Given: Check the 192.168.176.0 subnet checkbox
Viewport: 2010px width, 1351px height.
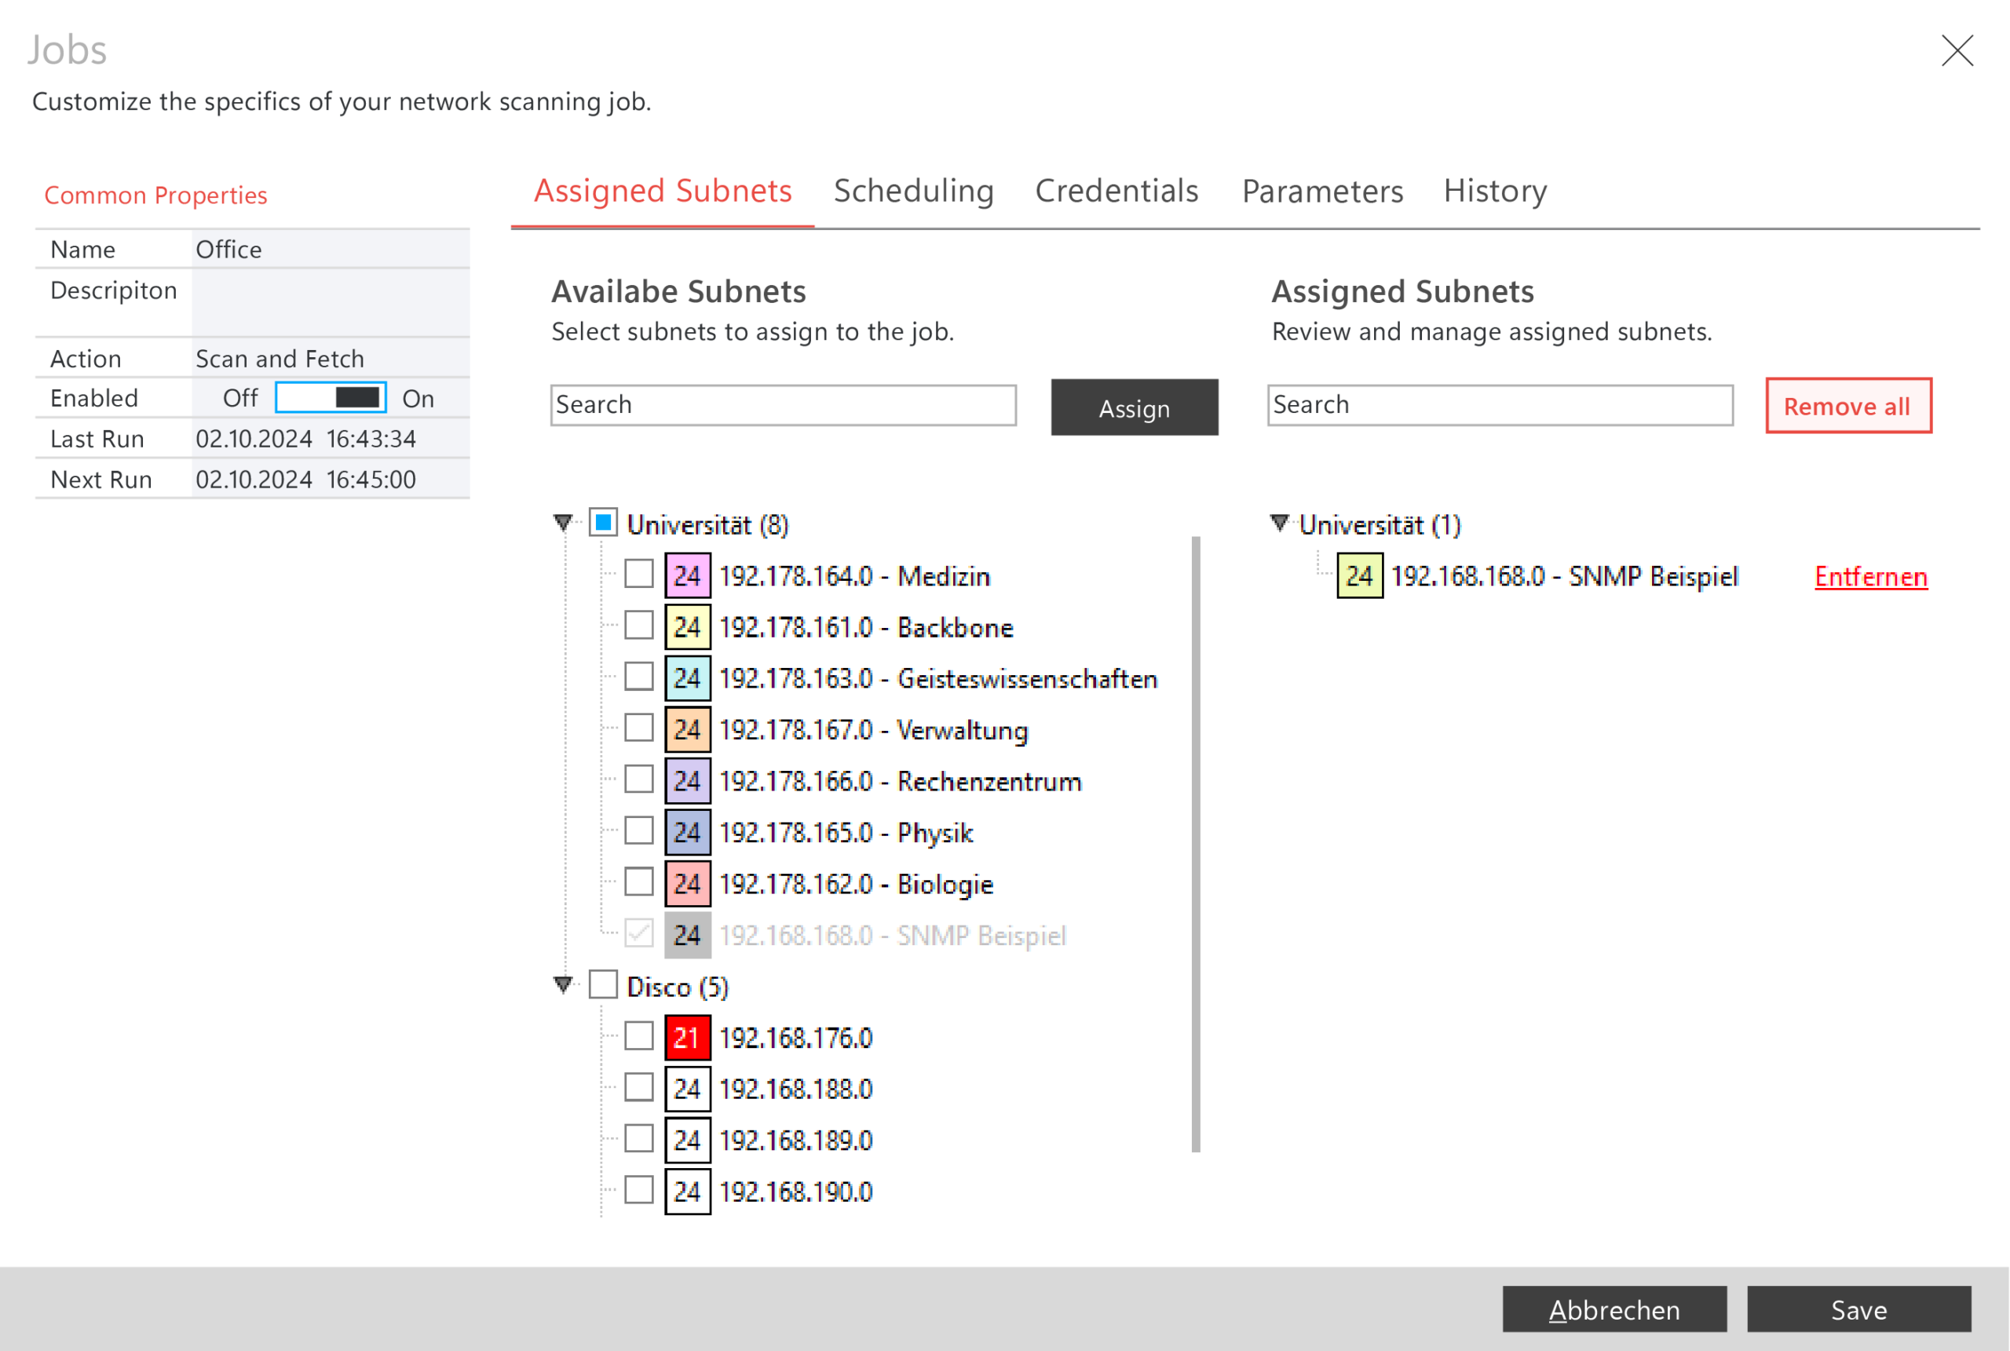Looking at the screenshot, I should 638,1035.
